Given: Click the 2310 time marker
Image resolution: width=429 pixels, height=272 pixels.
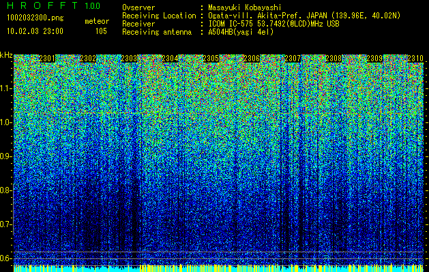Looking at the screenshot, I should coord(415,58).
